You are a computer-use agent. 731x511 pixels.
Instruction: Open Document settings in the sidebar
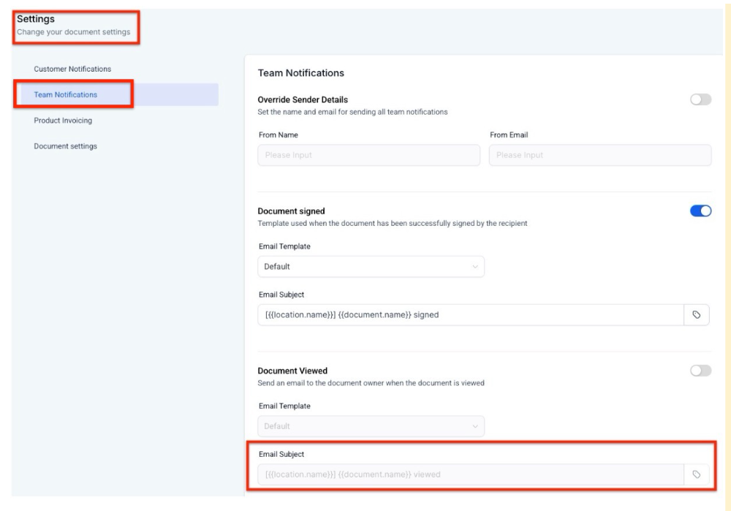(65, 146)
